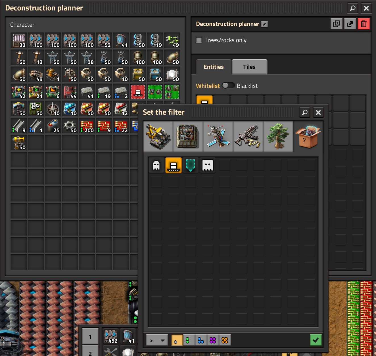Select rare blue quality button

pos(201,340)
